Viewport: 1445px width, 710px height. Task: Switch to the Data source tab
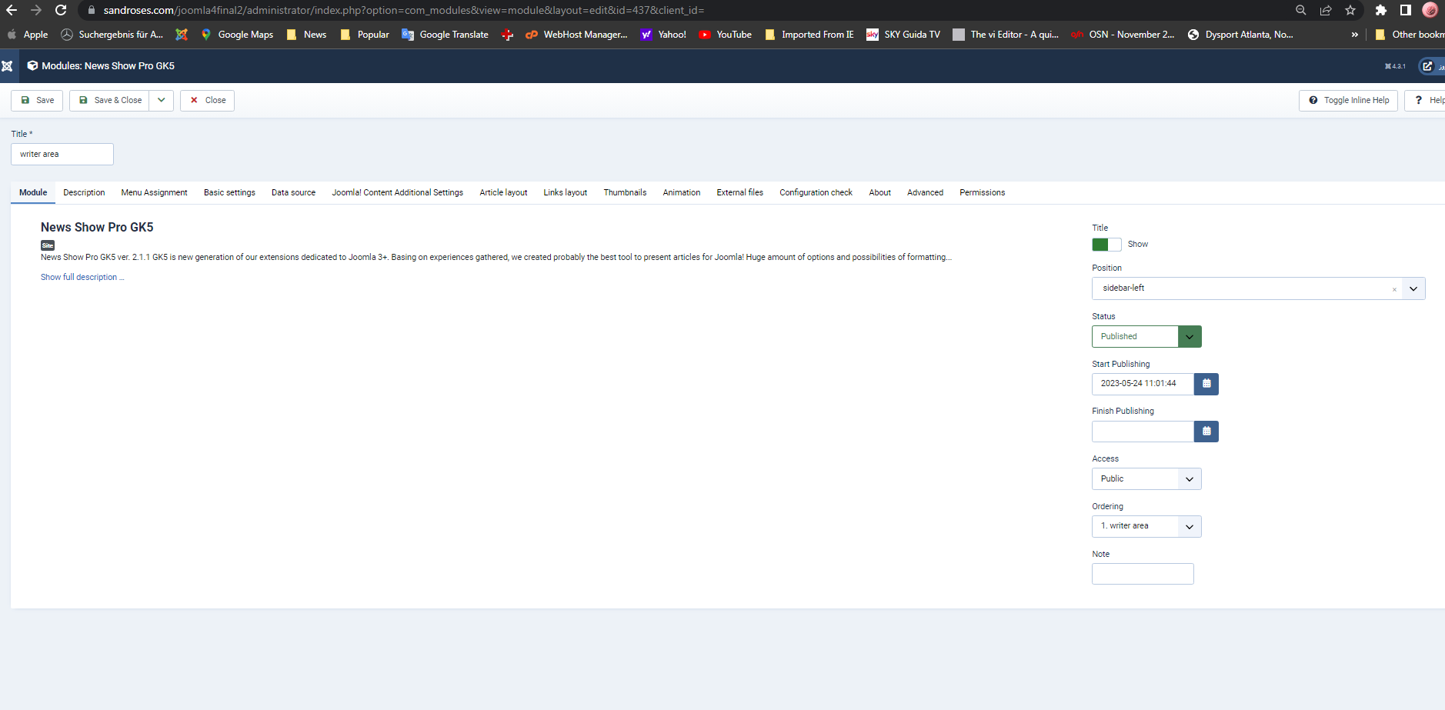(x=293, y=193)
